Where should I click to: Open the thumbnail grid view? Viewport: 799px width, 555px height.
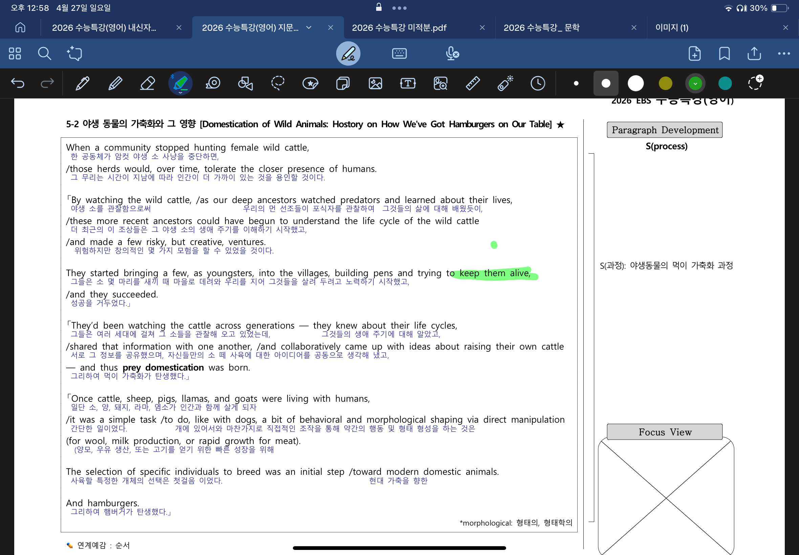[15, 53]
